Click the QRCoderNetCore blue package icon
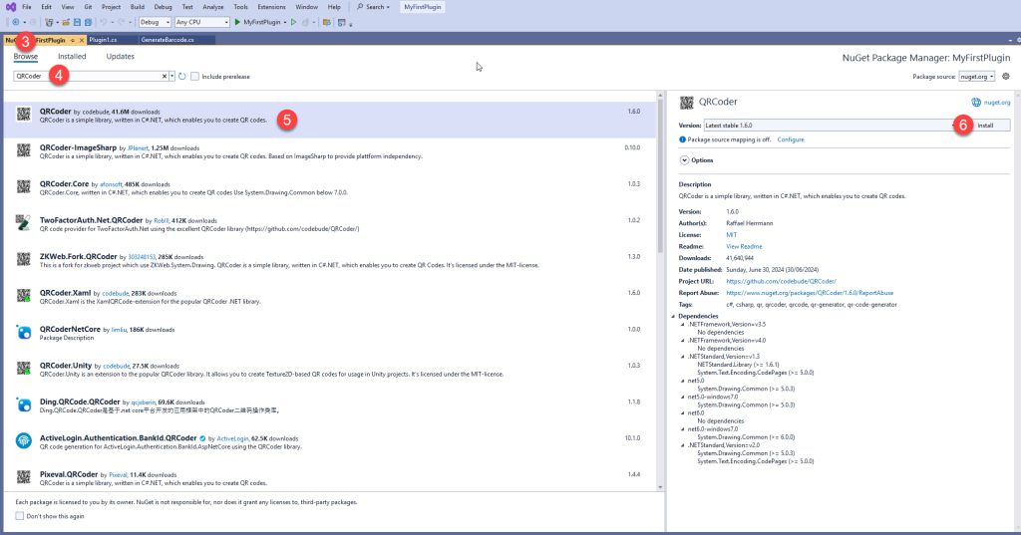The image size is (1021, 535). [x=24, y=333]
